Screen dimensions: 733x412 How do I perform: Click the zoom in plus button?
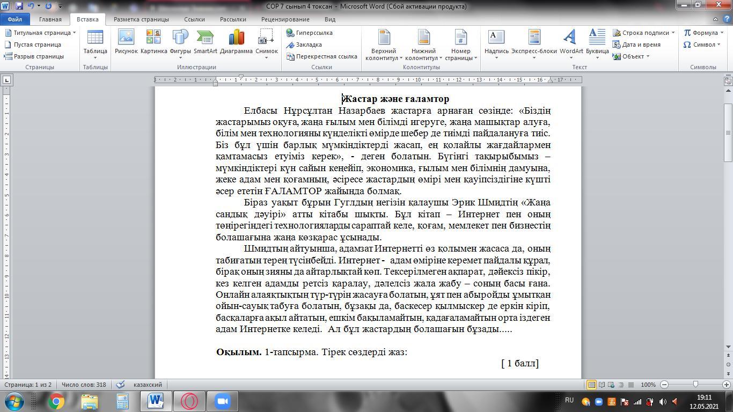click(727, 385)
